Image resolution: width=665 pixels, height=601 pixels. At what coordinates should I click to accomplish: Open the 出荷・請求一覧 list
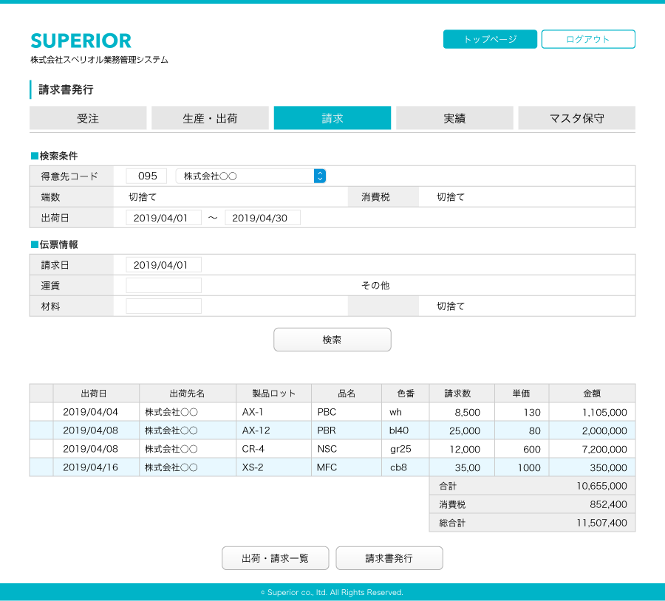pyautogui.click(x=275, y=558)
